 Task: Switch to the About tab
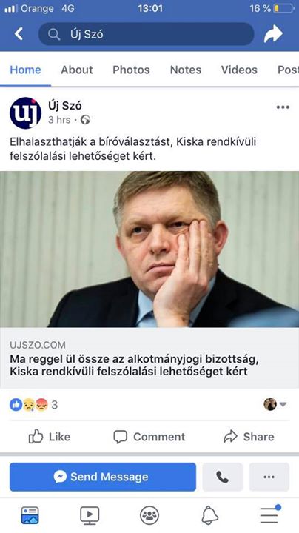[77, 70]
